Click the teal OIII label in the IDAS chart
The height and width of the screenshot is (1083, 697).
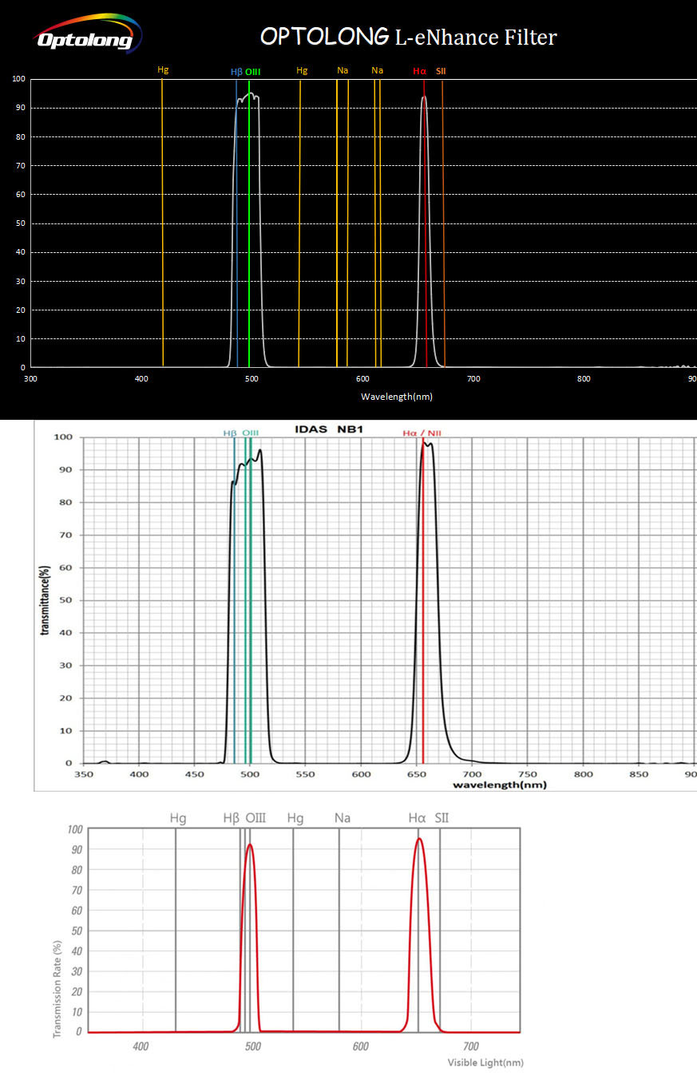(x=251, y=433)
